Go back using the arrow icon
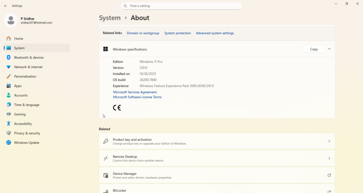The width and height of the screenshot is (363, 193). [6, 6]
